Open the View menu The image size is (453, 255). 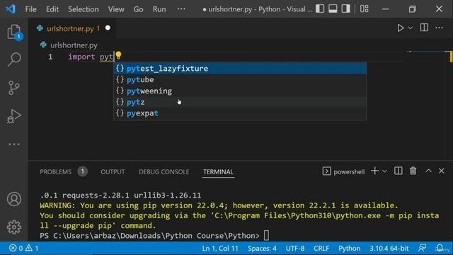(x=116, y=9)
